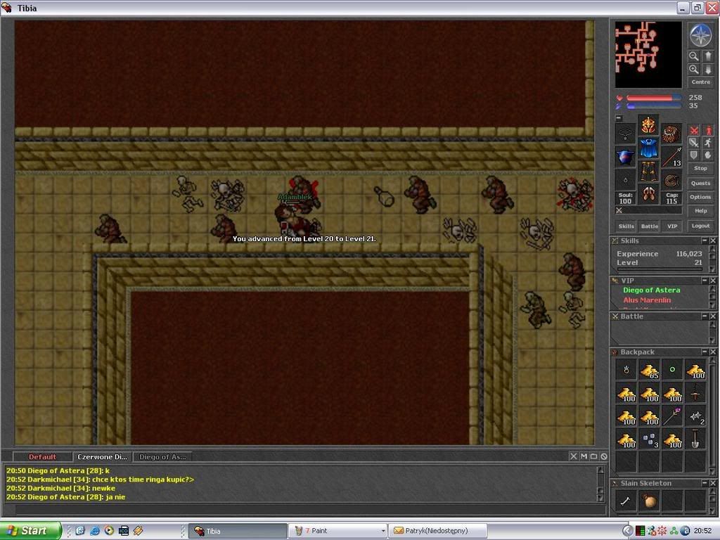
Task: Pick the bone in Slain Skeleton
Action: pos(626,501)
